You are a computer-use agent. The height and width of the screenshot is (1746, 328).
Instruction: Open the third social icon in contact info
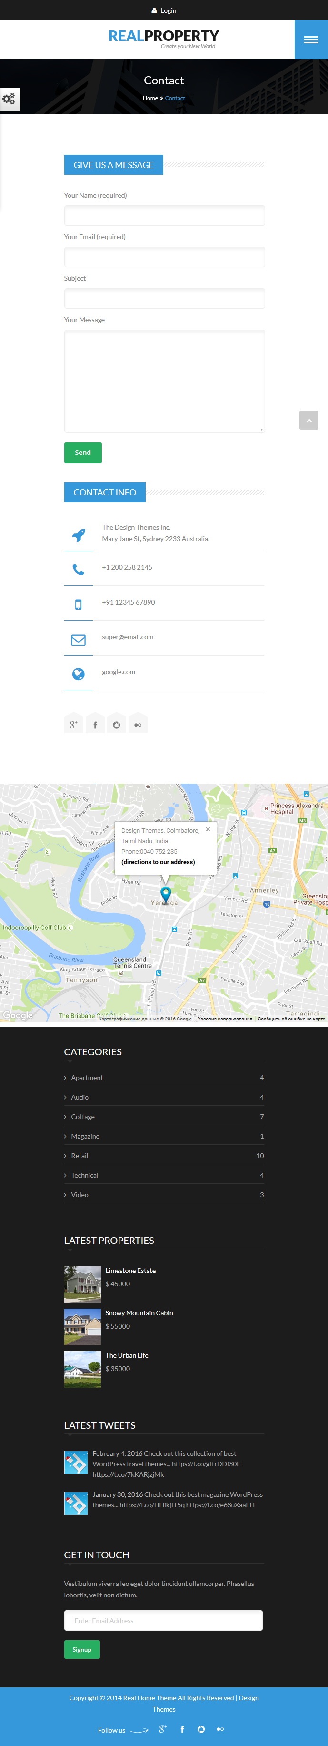pos(117,724)
